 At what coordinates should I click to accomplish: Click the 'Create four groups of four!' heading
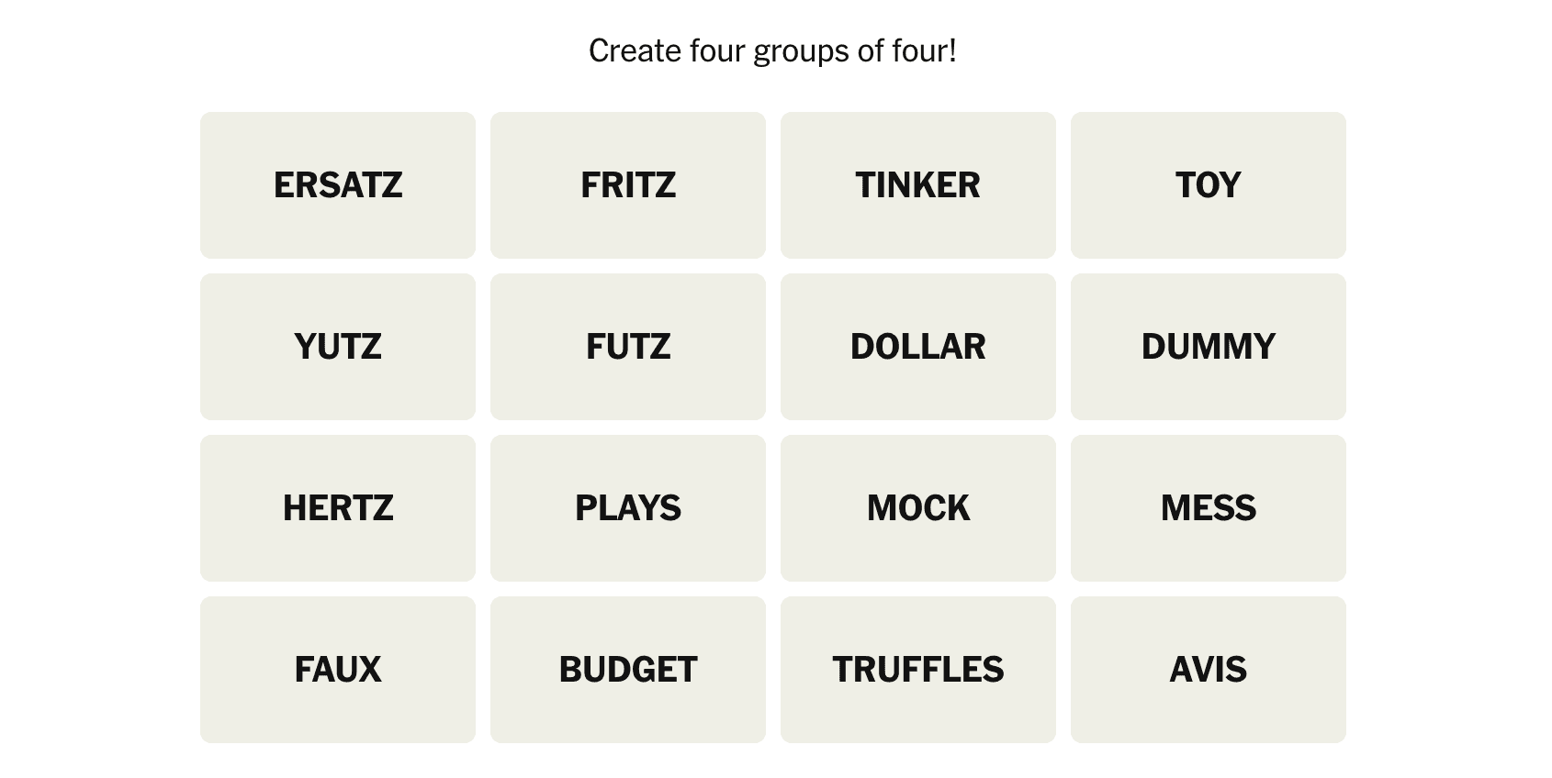click(772, 51)
